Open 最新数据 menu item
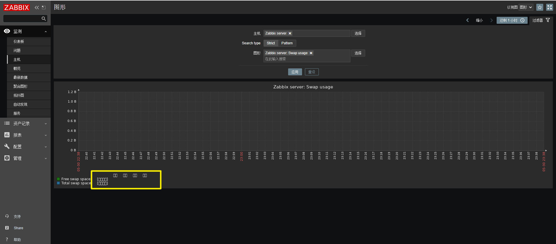 pyautogui.click(x=29, y=77)
